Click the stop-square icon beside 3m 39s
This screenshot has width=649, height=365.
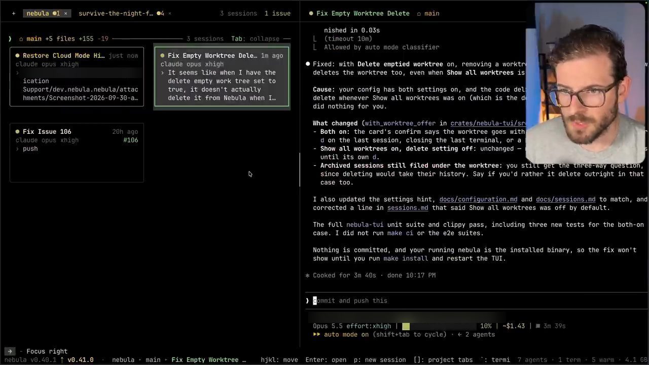(x=537, y=326)
